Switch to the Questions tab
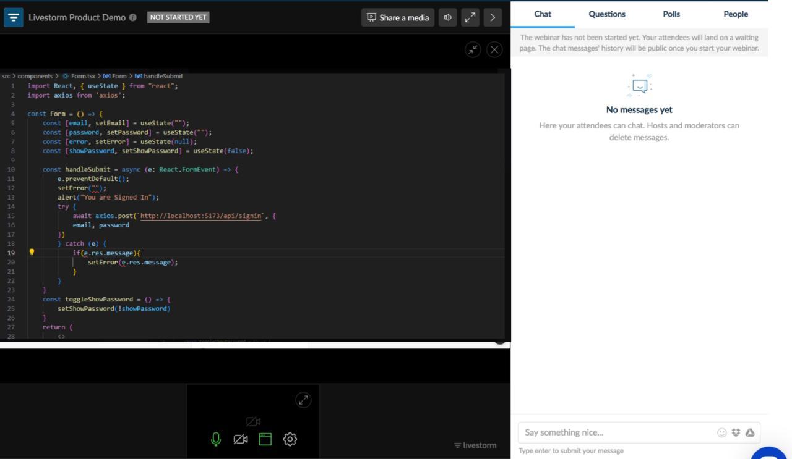Viewport: 792px width, 459px height. point(607,14)
